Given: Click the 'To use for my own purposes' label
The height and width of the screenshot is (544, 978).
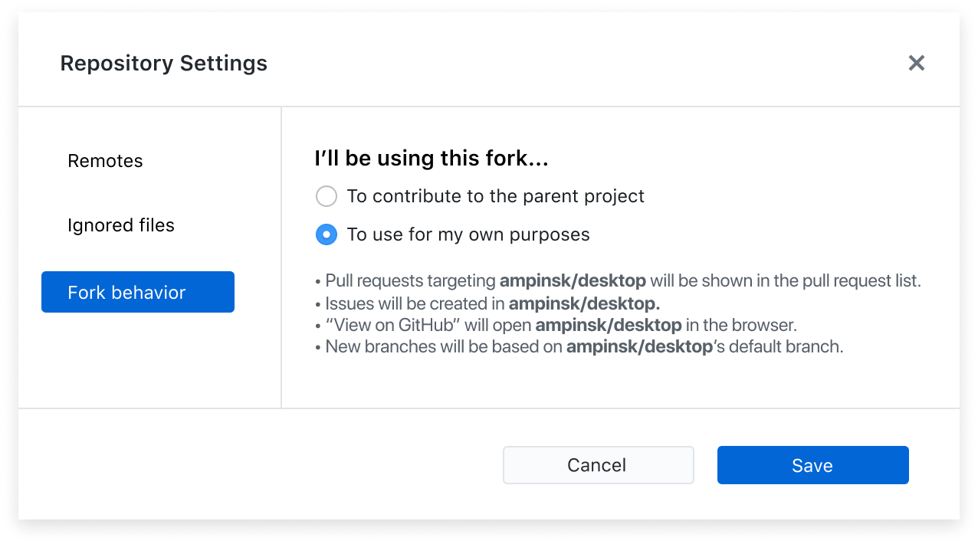Looking at the screenshot, I should pos(468,234).
